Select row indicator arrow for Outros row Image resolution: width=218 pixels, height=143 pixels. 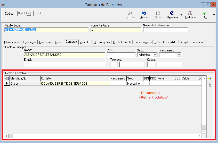coord(7,83)
